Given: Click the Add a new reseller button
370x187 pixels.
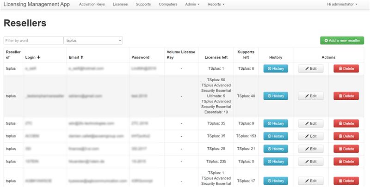Looking at the screenshot, I should tap(342, 41).
